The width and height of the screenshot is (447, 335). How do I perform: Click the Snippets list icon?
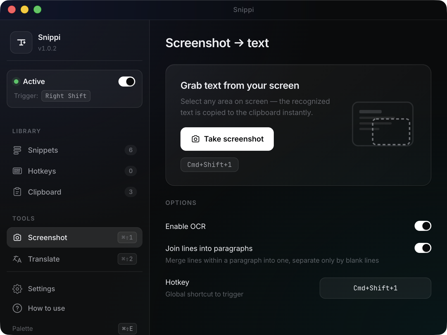tap(17, 150)
